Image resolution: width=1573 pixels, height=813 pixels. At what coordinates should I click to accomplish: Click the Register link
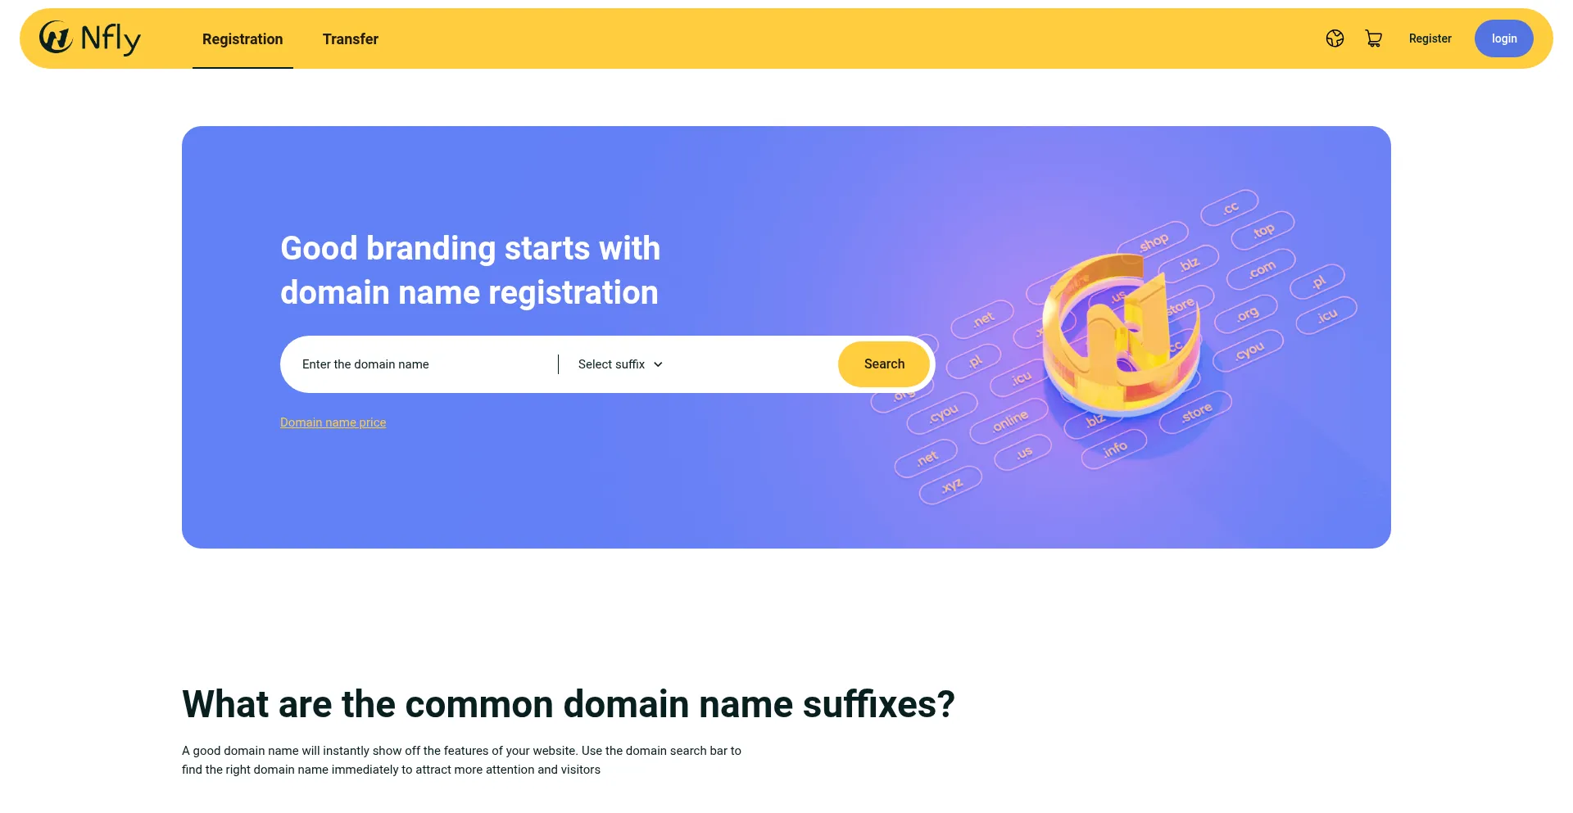click(1430, 38)
